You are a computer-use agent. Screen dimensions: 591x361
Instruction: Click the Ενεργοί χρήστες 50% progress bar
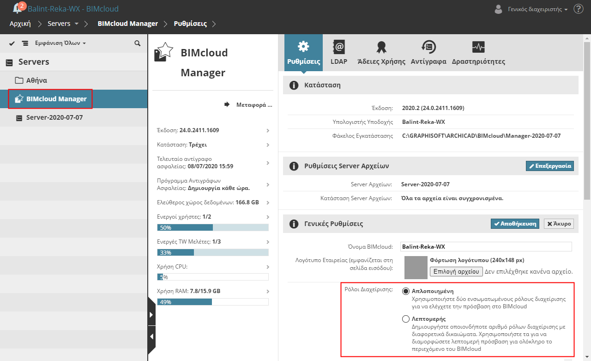(213, 227)
